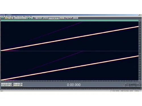Open the Help menu
This screenshot has width=142, height=106.
tap(31, 16)
